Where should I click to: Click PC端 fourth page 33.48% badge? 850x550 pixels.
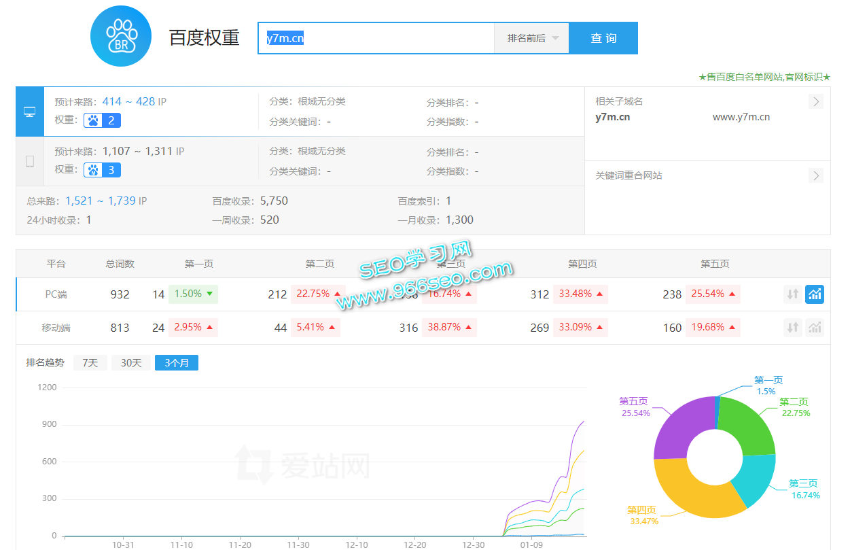[580, 294]
